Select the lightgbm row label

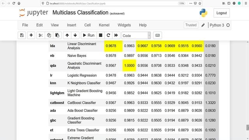tap(57, 93)
